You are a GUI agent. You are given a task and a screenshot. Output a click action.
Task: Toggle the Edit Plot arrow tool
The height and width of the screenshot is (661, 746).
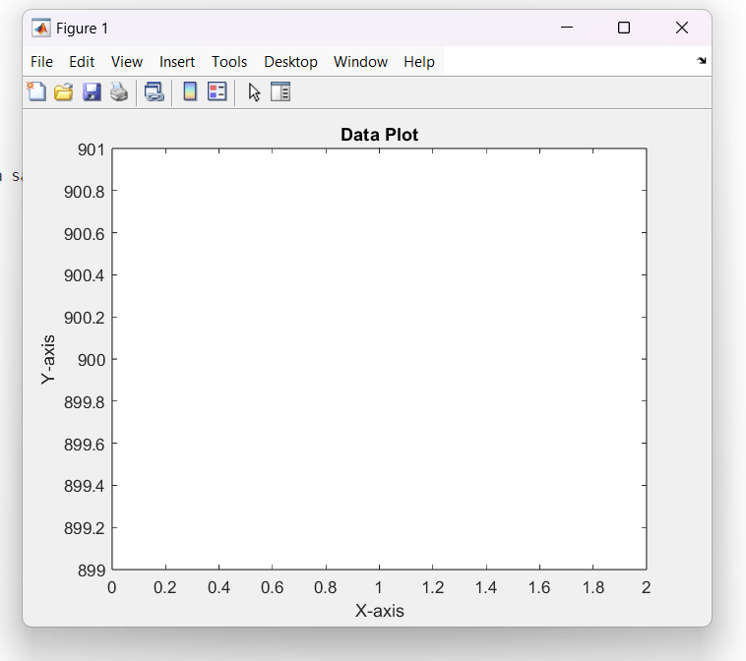254,92
